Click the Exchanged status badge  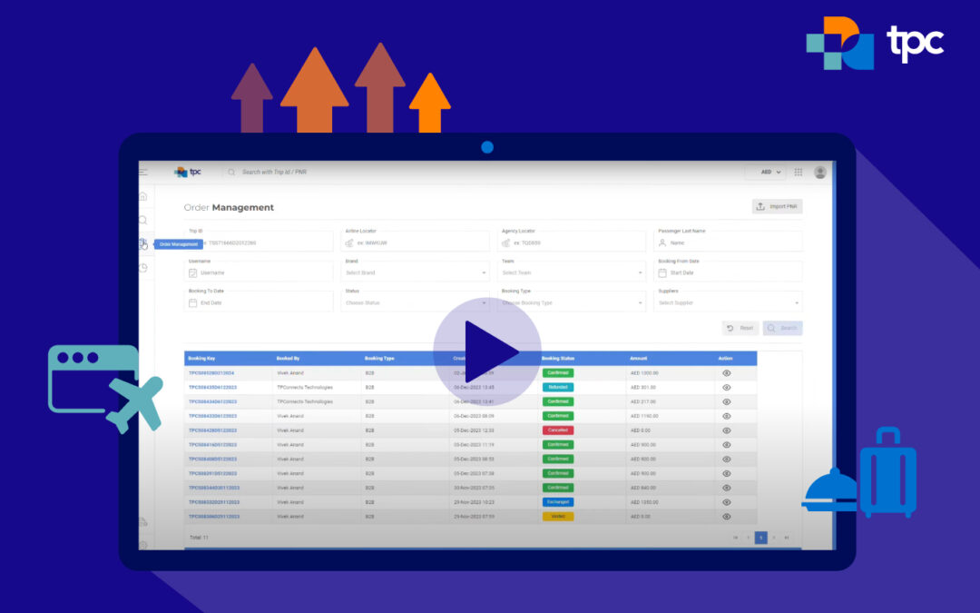[x=557, y=502]
